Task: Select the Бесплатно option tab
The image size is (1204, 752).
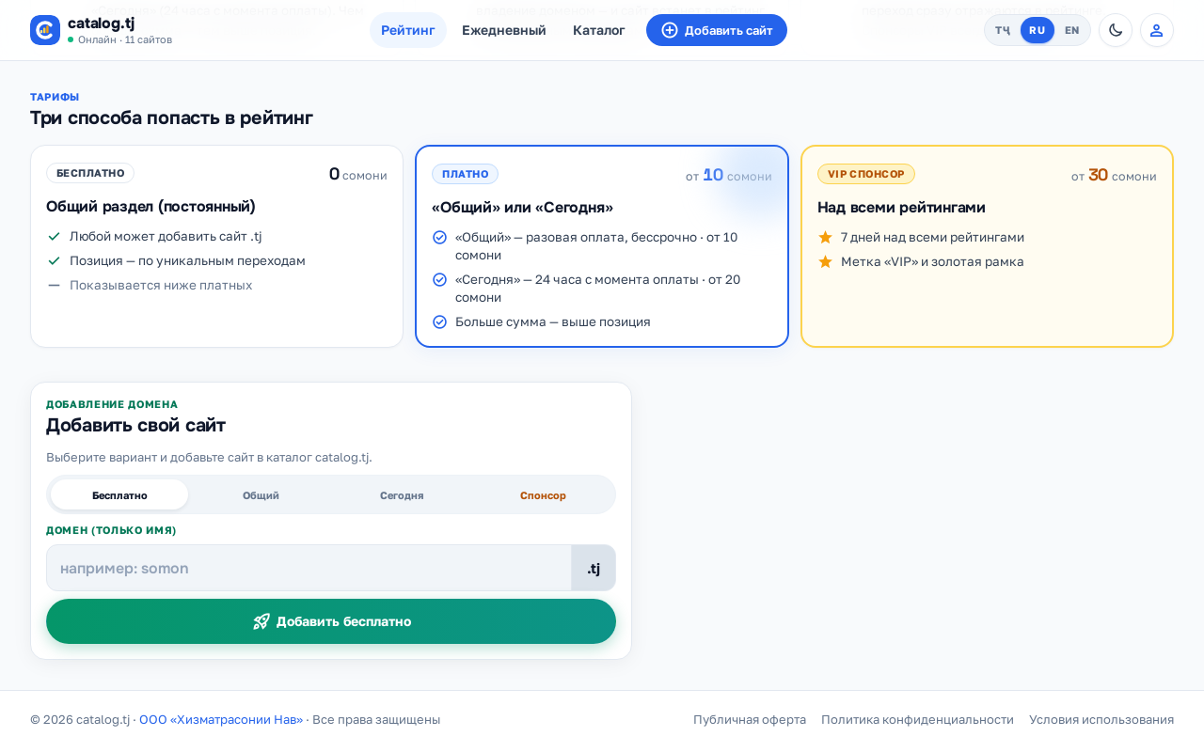Action: pos(119,495)
